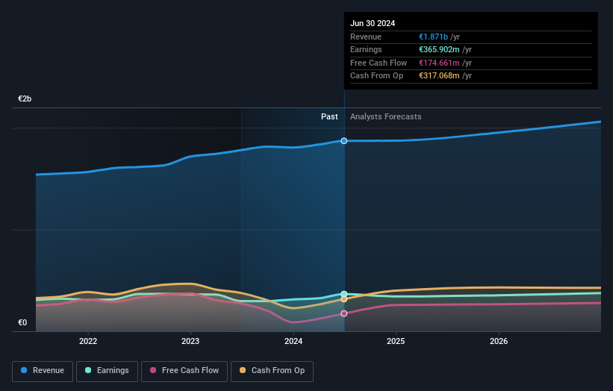The width and height of the screenshot is (613, 391).
Task: Toggle the Revenue legend button
Action: coord(43,371)
